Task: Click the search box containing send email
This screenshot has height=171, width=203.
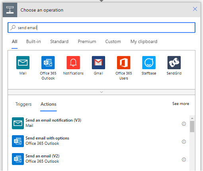Action: click(x=101, y=27)
